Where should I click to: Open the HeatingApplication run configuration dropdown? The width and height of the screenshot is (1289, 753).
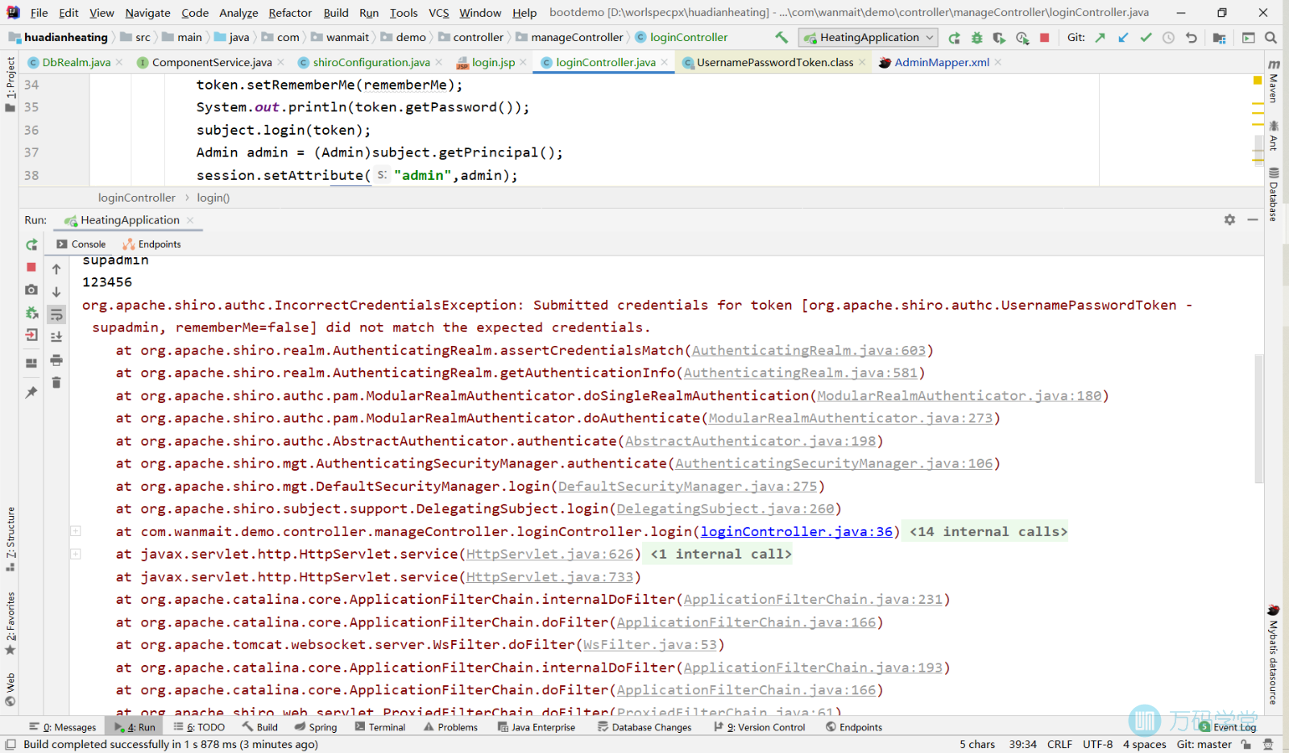868,38
